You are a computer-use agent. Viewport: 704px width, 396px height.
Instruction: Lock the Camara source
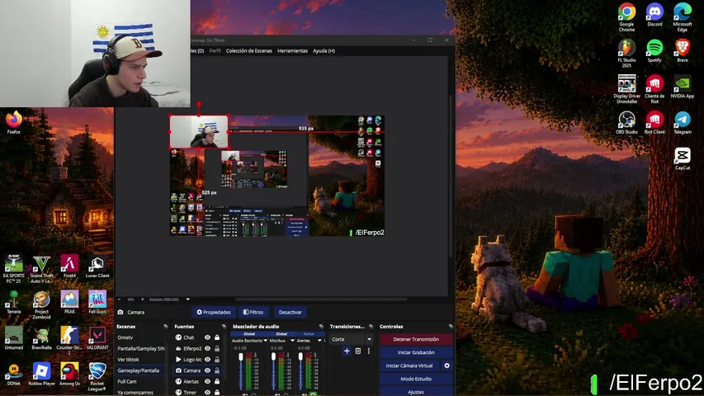[217, 370]
